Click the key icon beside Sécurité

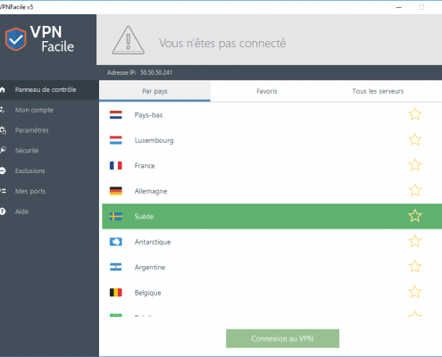point(3,150)
